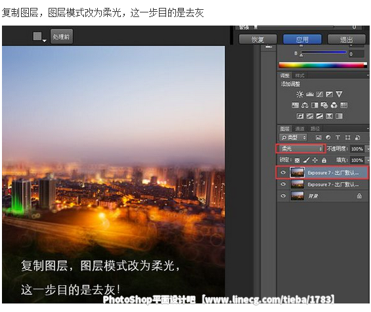Toggle the type layers filter (T icon)
This screenshot has width=371, height=312.
click(338, 138)
